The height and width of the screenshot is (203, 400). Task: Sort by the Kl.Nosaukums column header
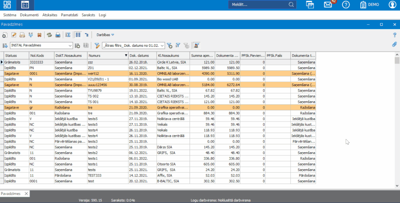(173, 56)
